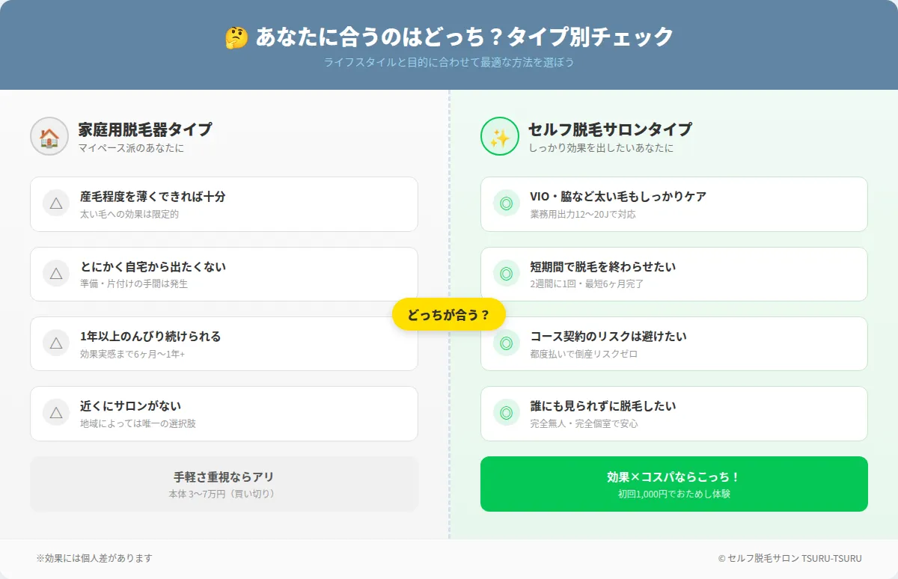Click the 短期間で脱毛を終わらせたい card title

[x=603, y=267]
